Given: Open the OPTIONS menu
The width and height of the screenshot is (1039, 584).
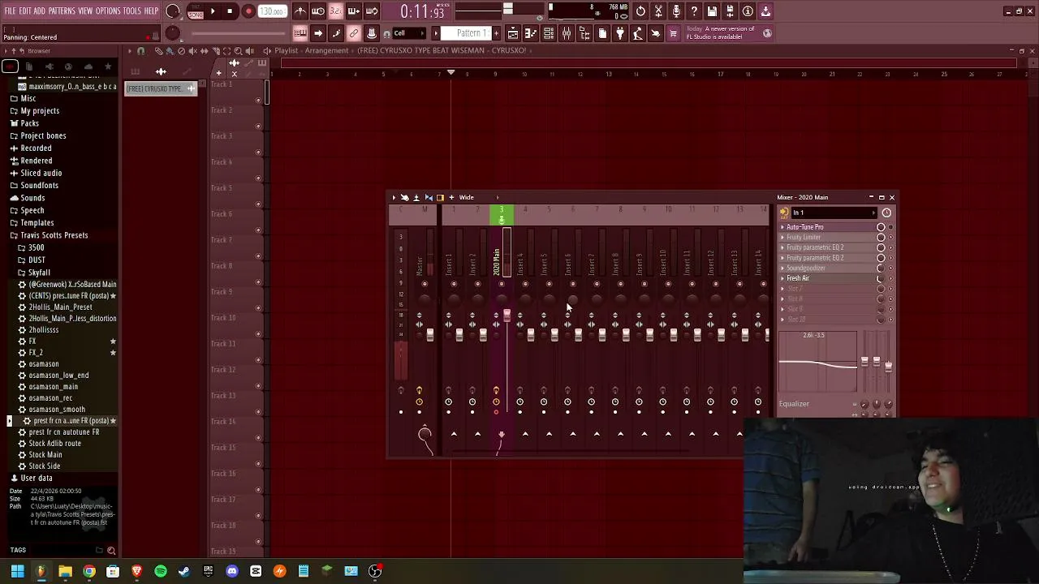Looking at the screenshot, I should click(x=108, y=11).
